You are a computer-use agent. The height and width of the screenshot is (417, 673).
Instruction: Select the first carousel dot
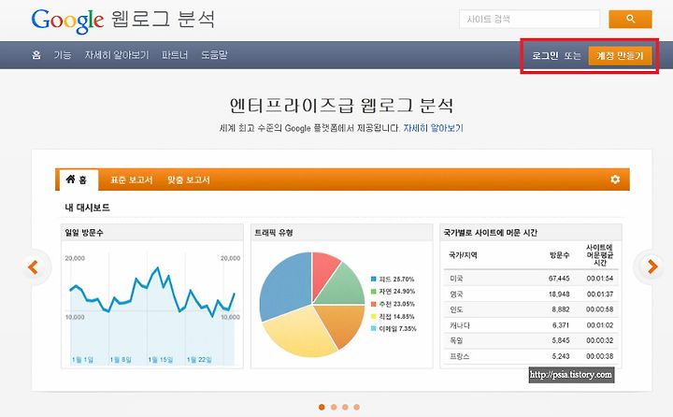click(x=322, y=407)
